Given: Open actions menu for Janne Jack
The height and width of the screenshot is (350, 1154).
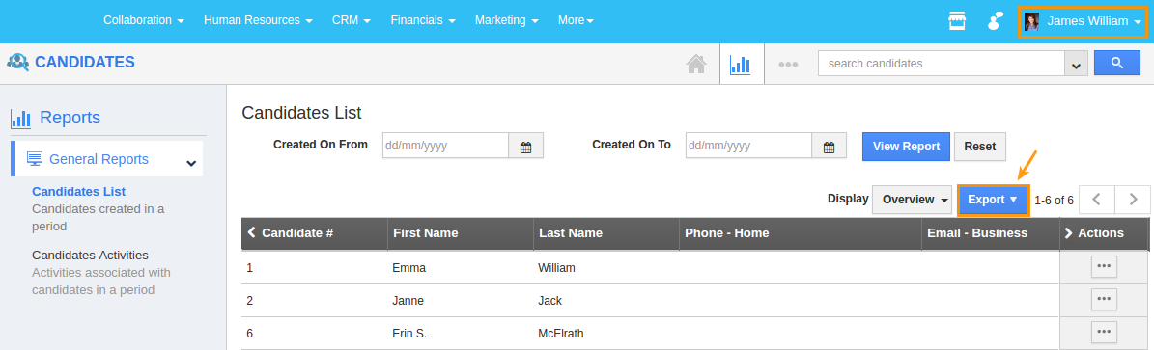Looking at the screenshot, I should click(1103, 299).
